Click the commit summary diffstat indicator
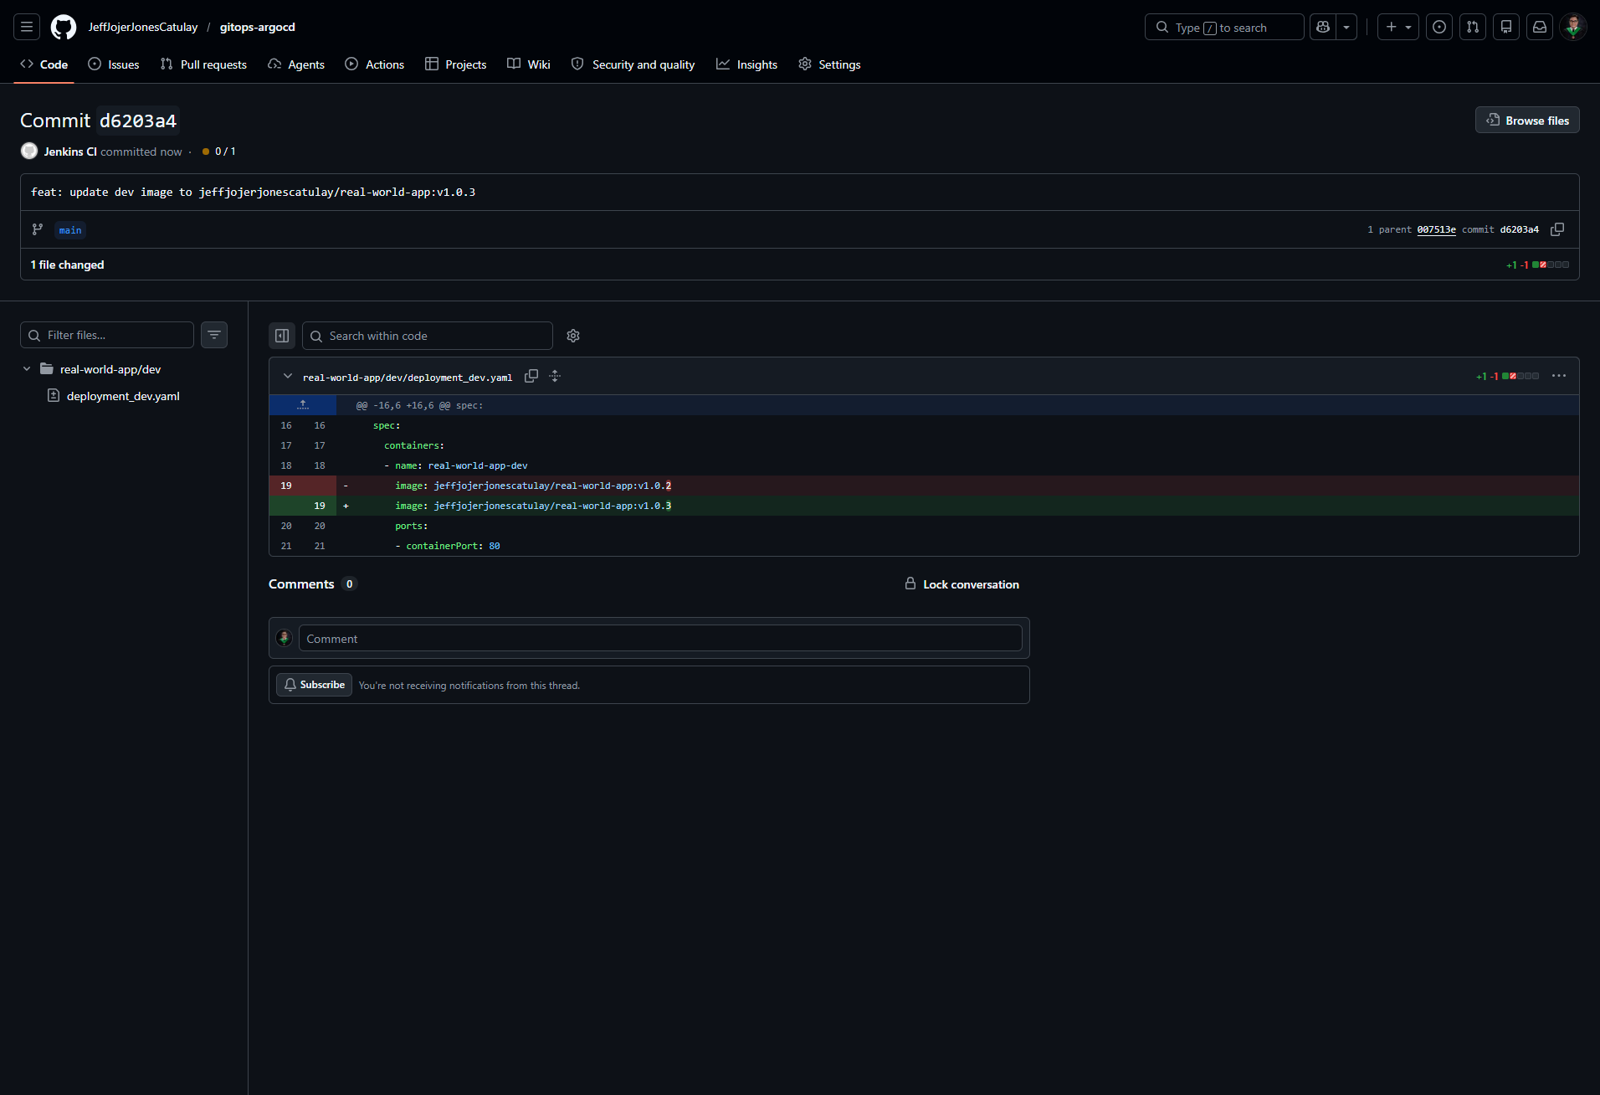1600x1095 pixels. [x=1537, y=265]
